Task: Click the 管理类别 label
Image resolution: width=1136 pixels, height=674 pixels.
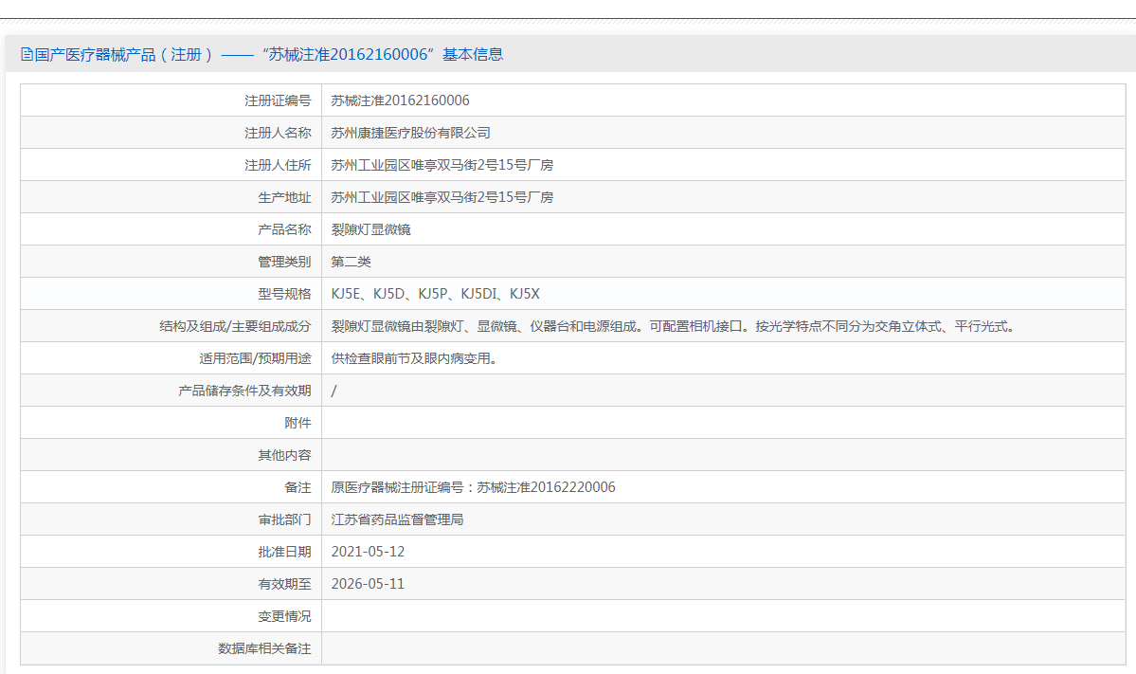Action: click(x=284, y=262)
